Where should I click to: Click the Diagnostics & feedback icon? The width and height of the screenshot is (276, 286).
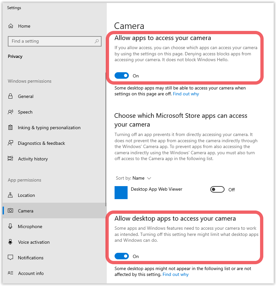click(x=10, y=143)
